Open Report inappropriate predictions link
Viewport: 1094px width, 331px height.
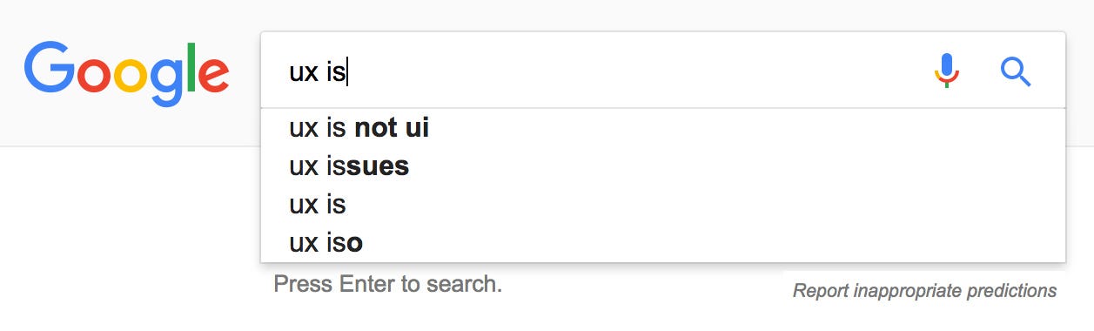(924, 291)
